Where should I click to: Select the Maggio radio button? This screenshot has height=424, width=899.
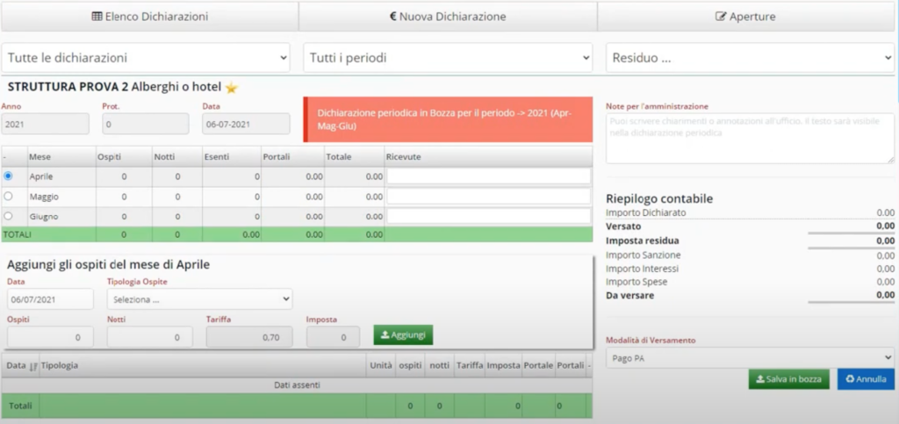point(8,196)
